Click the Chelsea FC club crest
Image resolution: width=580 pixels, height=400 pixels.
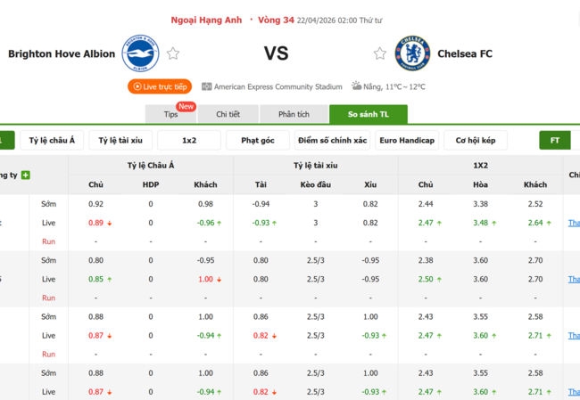[412, 53]
